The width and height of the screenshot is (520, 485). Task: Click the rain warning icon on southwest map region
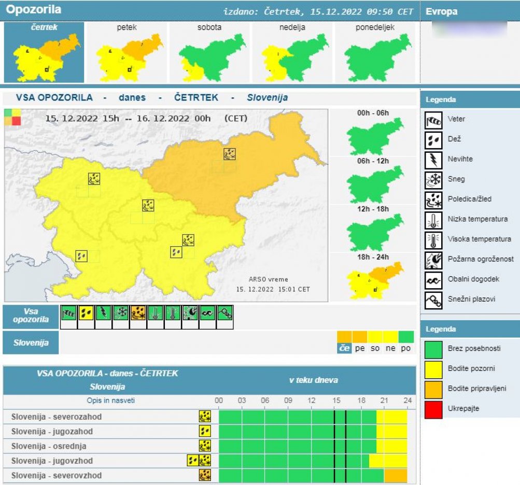(81, 256)
